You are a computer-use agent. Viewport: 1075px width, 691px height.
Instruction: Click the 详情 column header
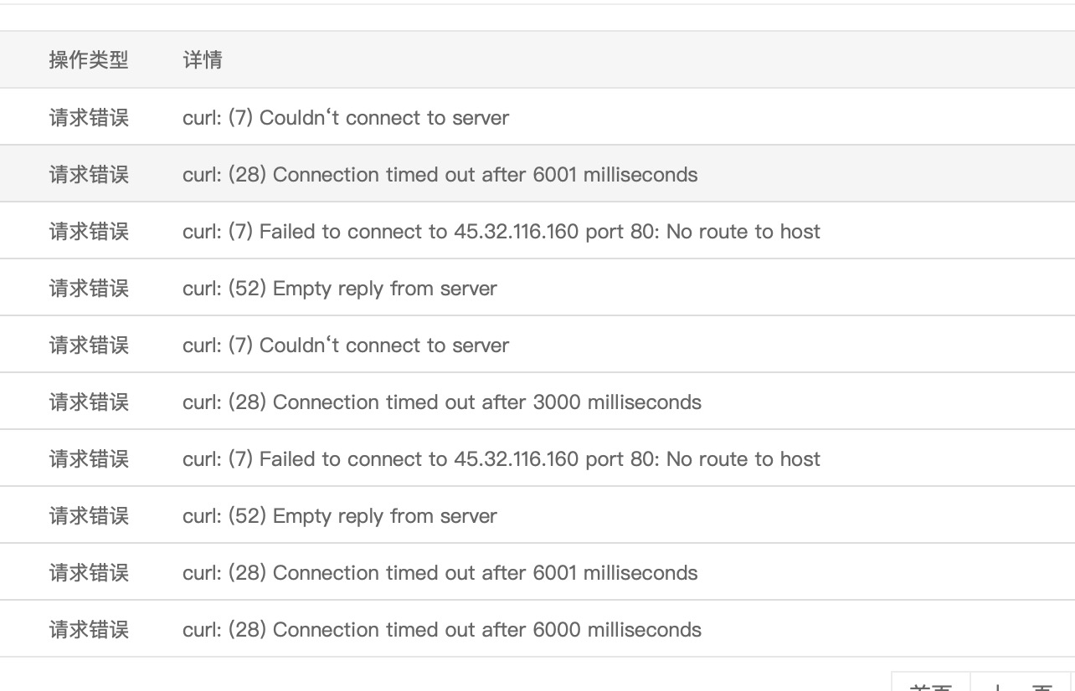pyautogui.click(x=202, y=60)
